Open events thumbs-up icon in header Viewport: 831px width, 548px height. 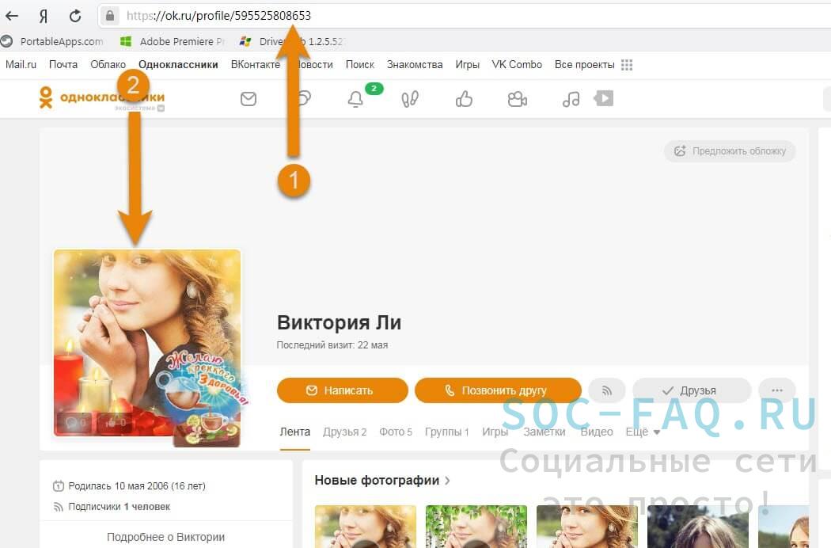464,99
